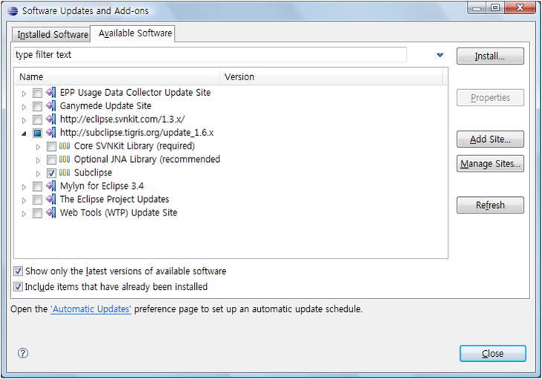The image size is (542, 379).
Task: Select the http://subclipse.tigris.org/update_1.6.x label
Action: (137, 132)
